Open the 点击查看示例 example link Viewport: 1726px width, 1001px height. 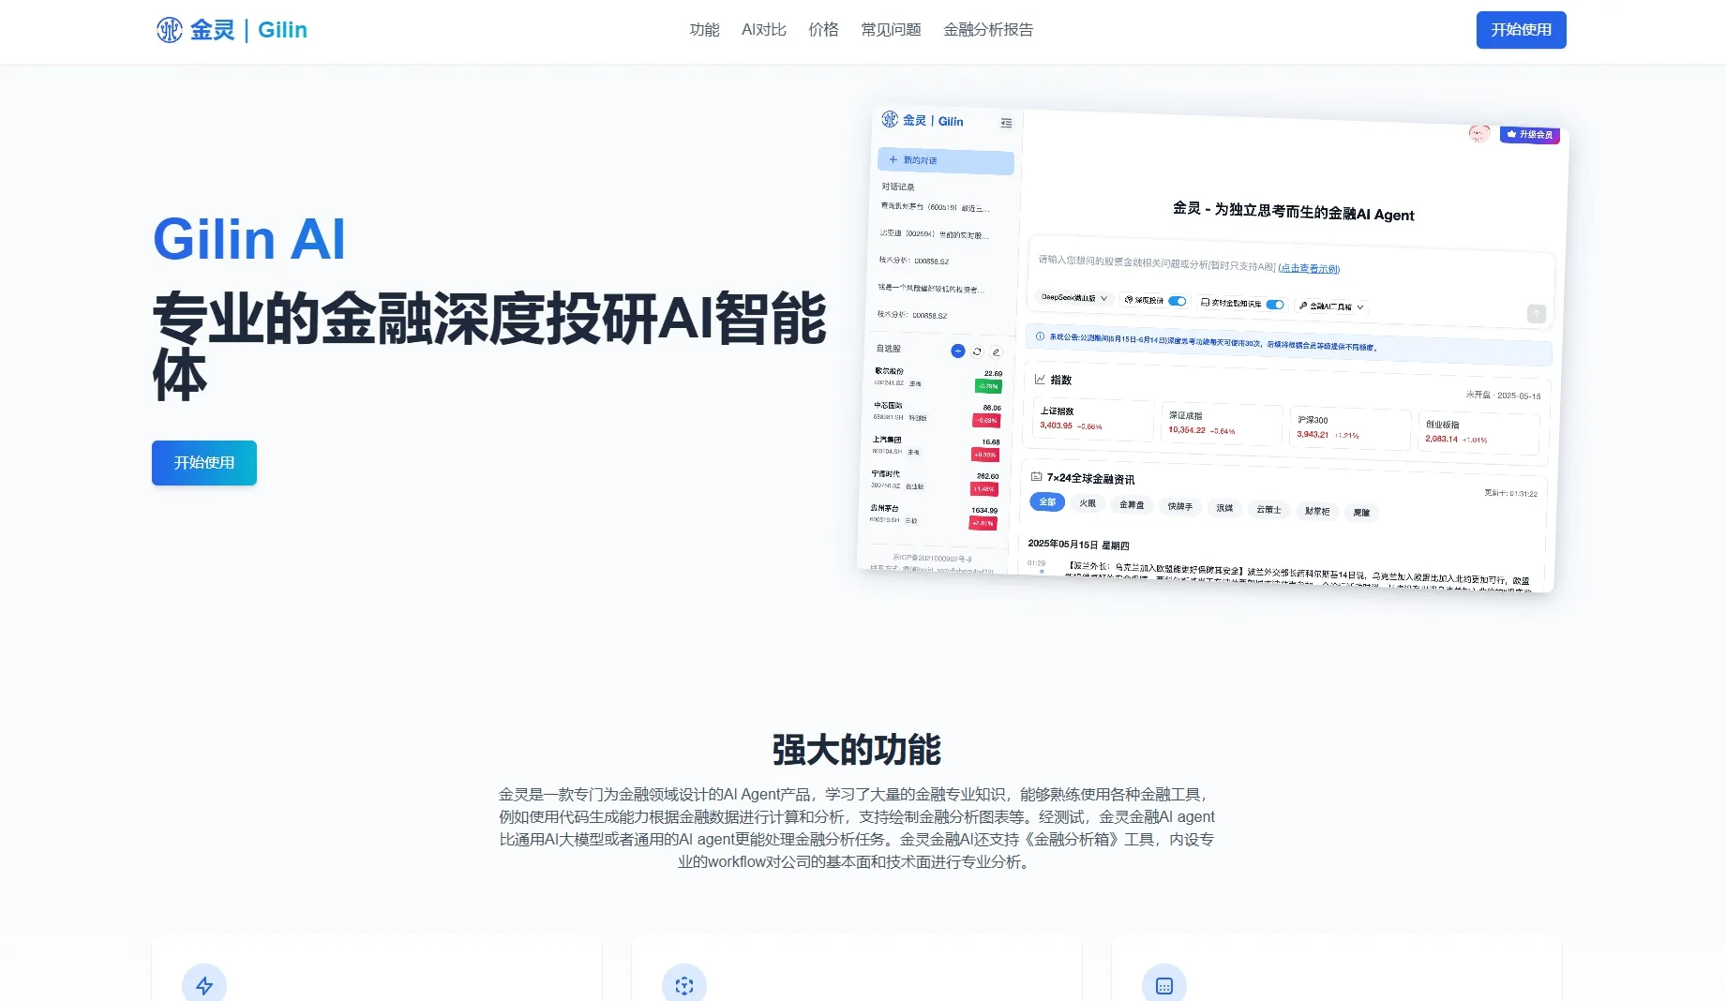coord(1309,270)
